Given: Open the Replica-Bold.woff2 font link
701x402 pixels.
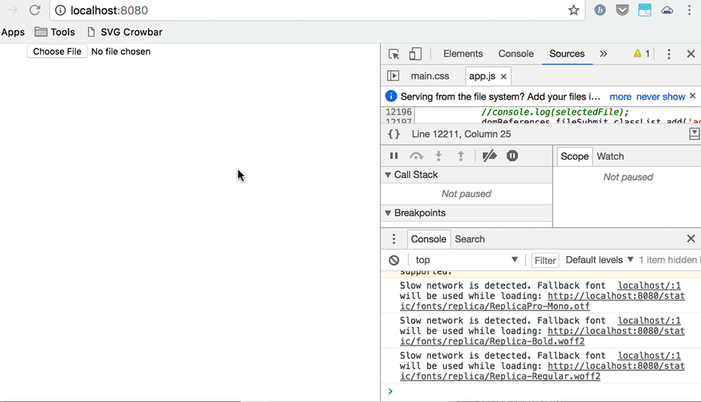Looking at the screenshot, I should pos(542,336).
